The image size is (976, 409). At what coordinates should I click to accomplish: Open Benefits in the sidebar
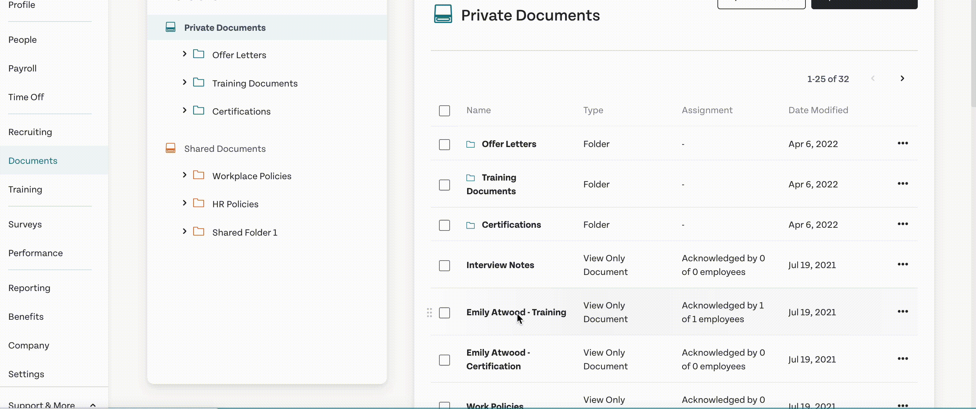coord(26,317)
